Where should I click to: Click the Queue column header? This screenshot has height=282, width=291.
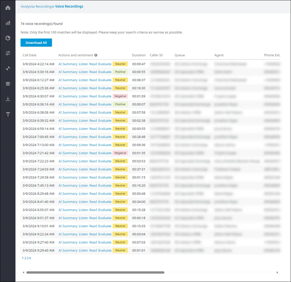click(x=180, y=55)
